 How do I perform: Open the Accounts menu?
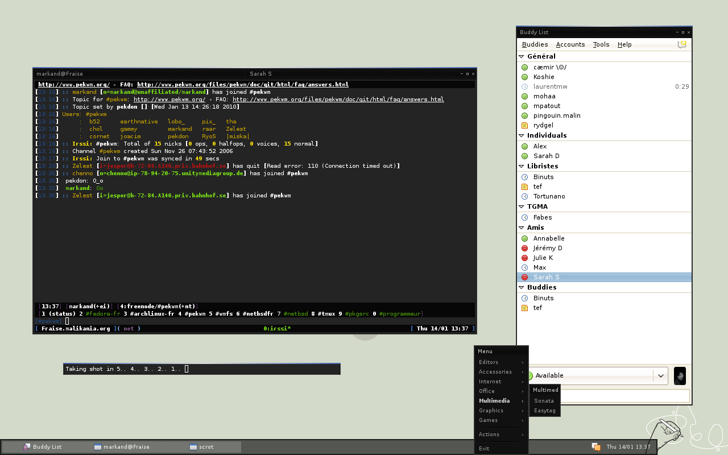(x=570, y=44)
